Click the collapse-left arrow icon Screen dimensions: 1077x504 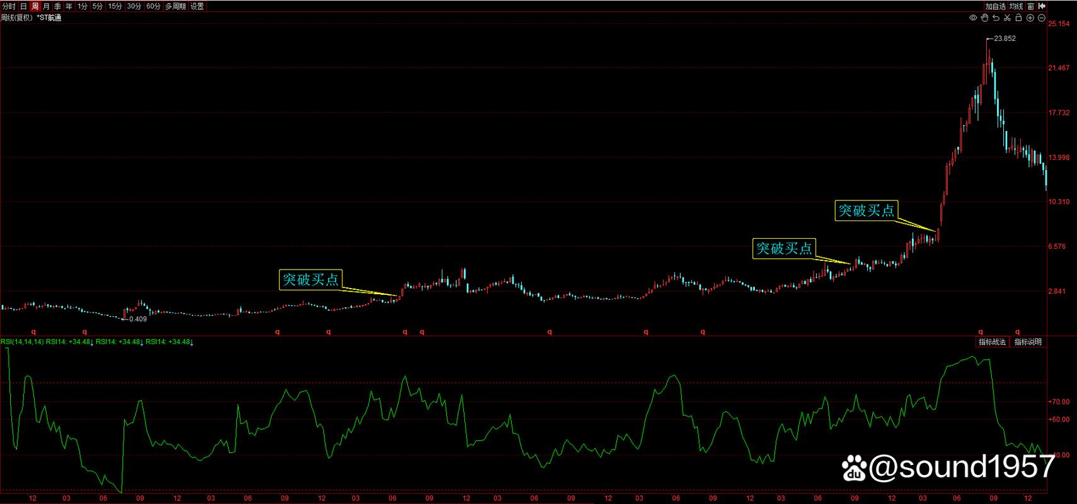(x=1042, y=6)
